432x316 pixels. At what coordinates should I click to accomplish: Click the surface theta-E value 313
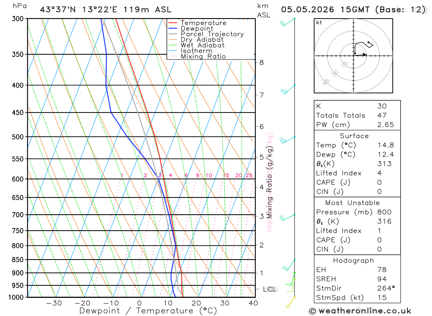384,164
